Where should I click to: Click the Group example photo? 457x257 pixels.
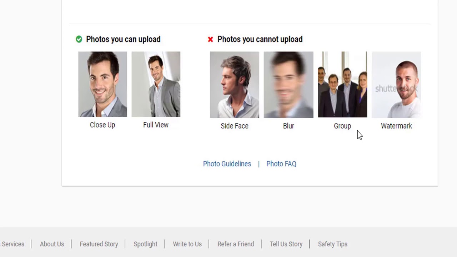click(342, 85)
